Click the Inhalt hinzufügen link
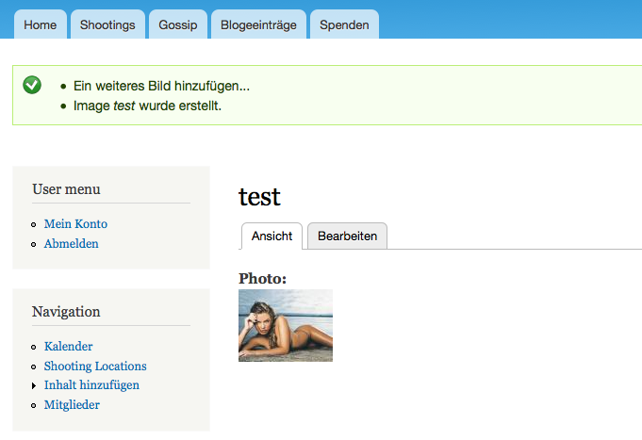 tap(91, 385)
